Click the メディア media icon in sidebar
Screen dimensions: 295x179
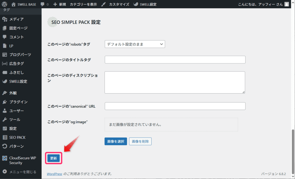[x=5, y=19]
